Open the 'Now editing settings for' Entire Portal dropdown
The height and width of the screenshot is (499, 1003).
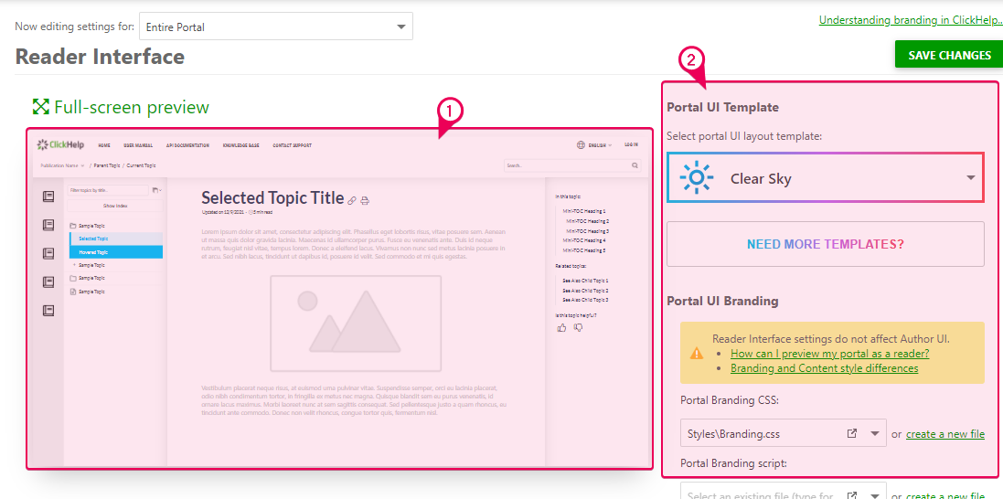click(276, 27)
